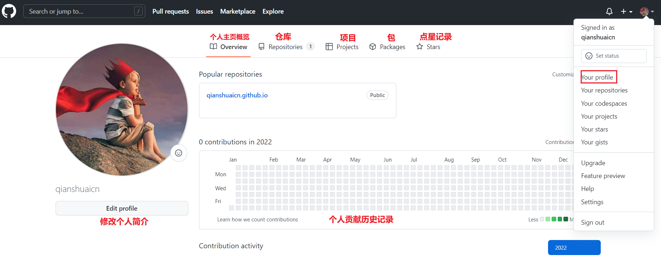Click the Repositories repo icon
The width and height of the screenshot is (661, 259).
261,47
